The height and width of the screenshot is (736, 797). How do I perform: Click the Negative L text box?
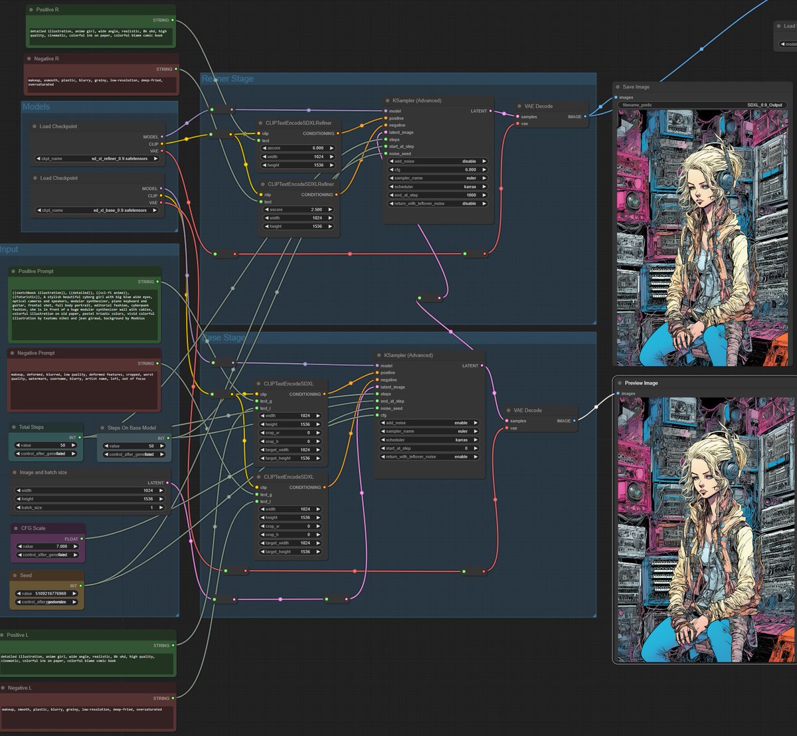(x=88, y=716)
